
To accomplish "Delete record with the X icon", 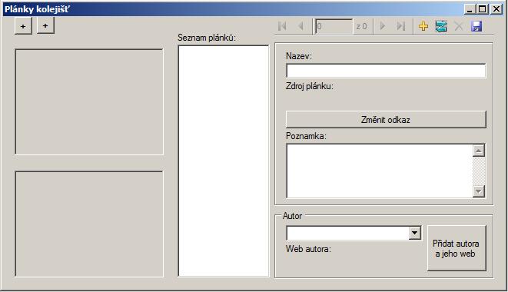I will pyautogui.click(x=459, y=26).
